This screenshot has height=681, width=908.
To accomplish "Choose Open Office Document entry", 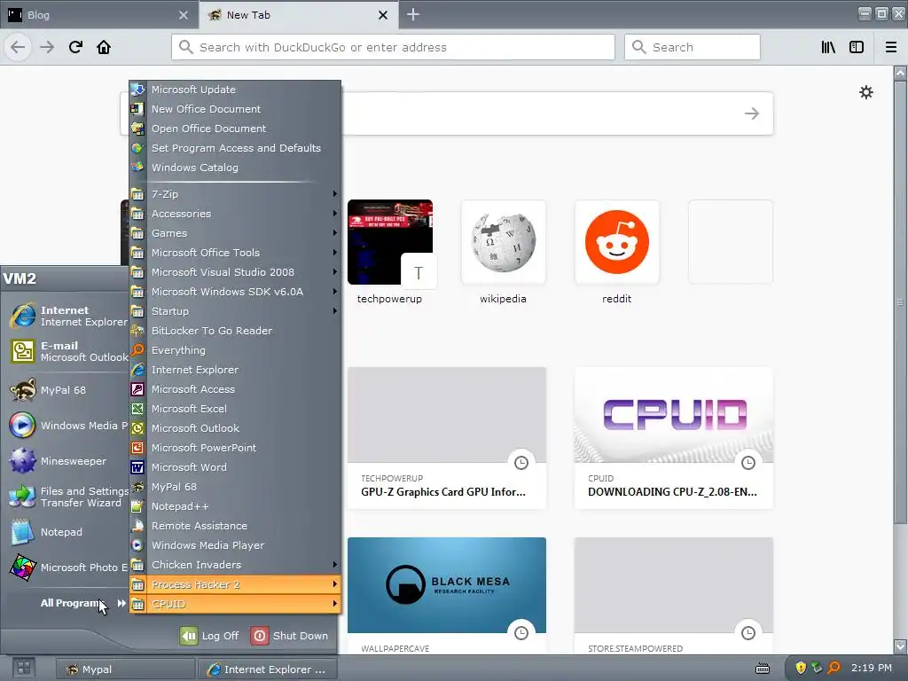I will pos(235,129).
